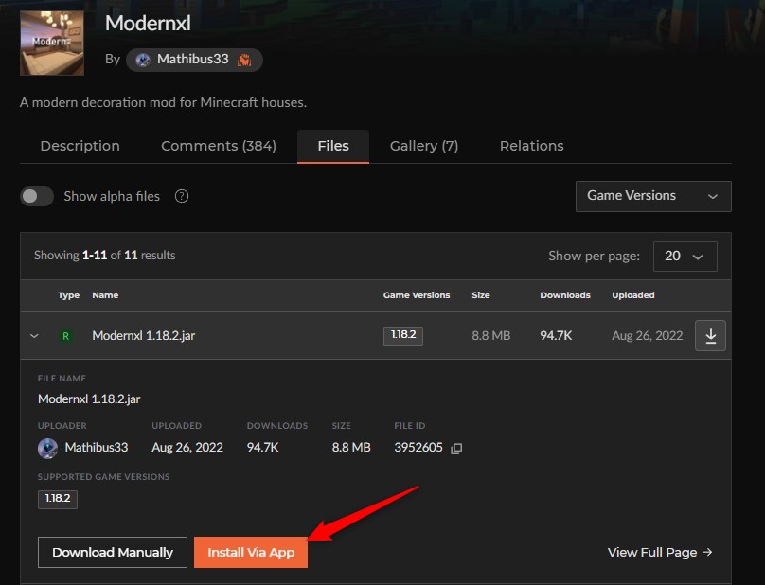The height and width of the screenshot is (585, 765).
Task: Click the 8.8 MB size cell in row
Action: tap(490, 336)
